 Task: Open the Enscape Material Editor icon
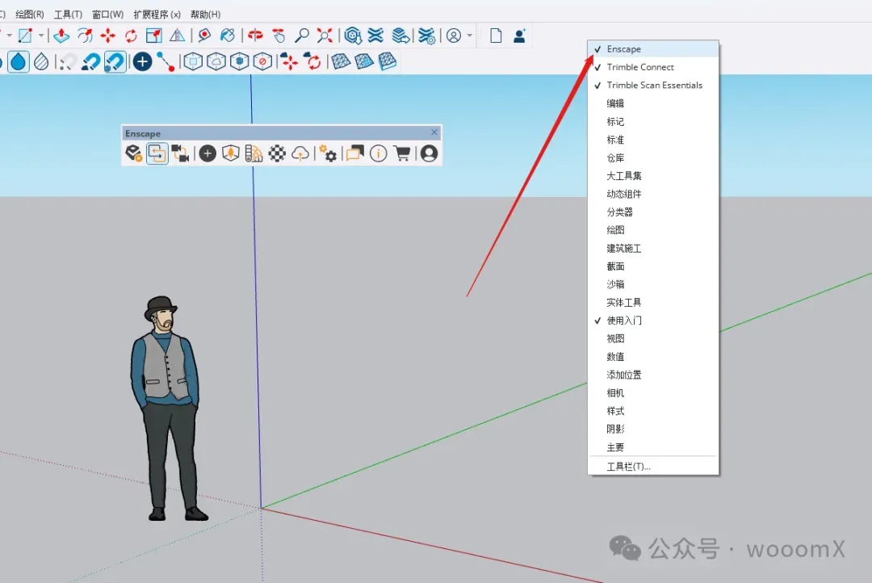click(254, 153)
